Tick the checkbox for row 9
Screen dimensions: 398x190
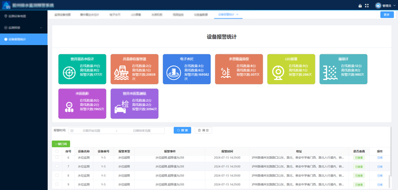pos(57,184)
